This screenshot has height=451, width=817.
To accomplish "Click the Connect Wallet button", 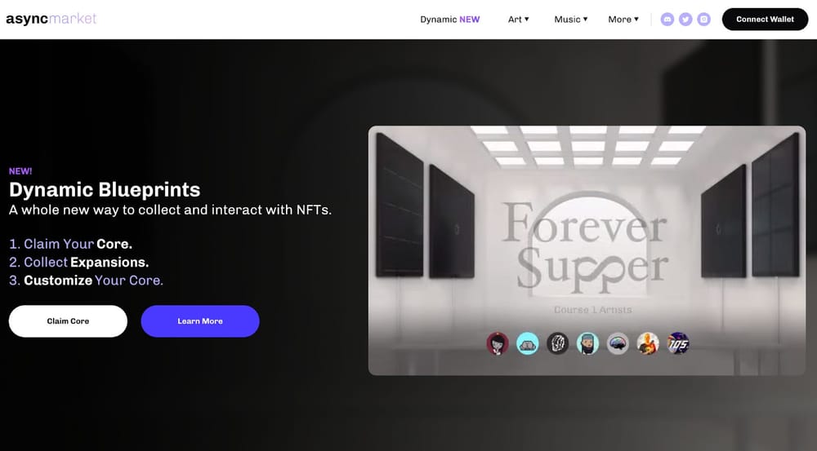I will click(x=765, y=20).
